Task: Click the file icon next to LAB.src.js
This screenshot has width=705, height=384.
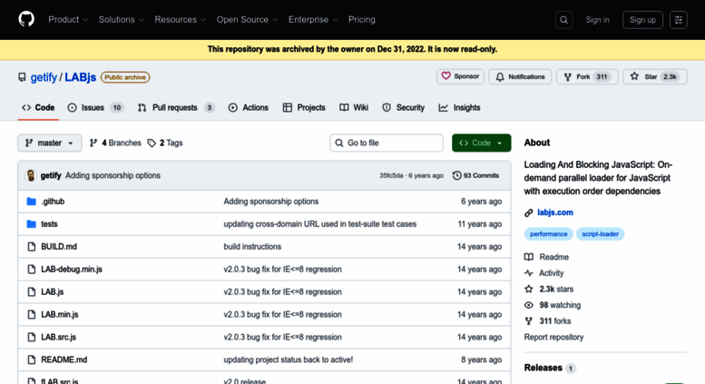Action: pyautogui.click(x=31, y=337)
